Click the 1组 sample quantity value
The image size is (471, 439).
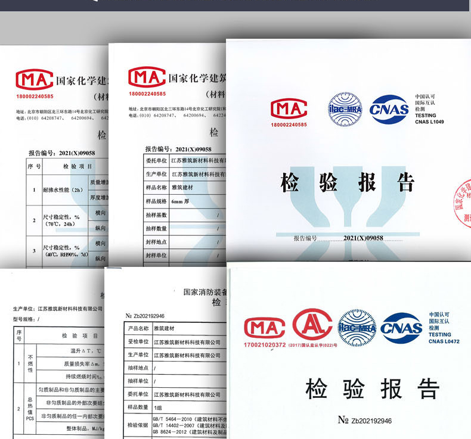pyautogui.click(x=158, y=407)
